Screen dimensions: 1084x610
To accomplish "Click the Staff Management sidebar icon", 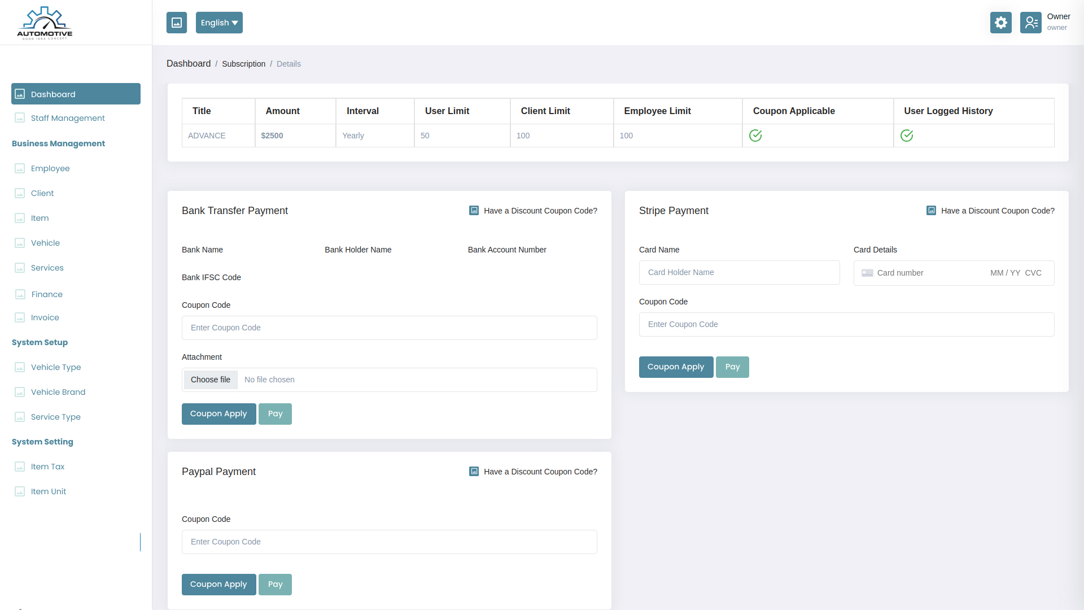I will 20,118.
